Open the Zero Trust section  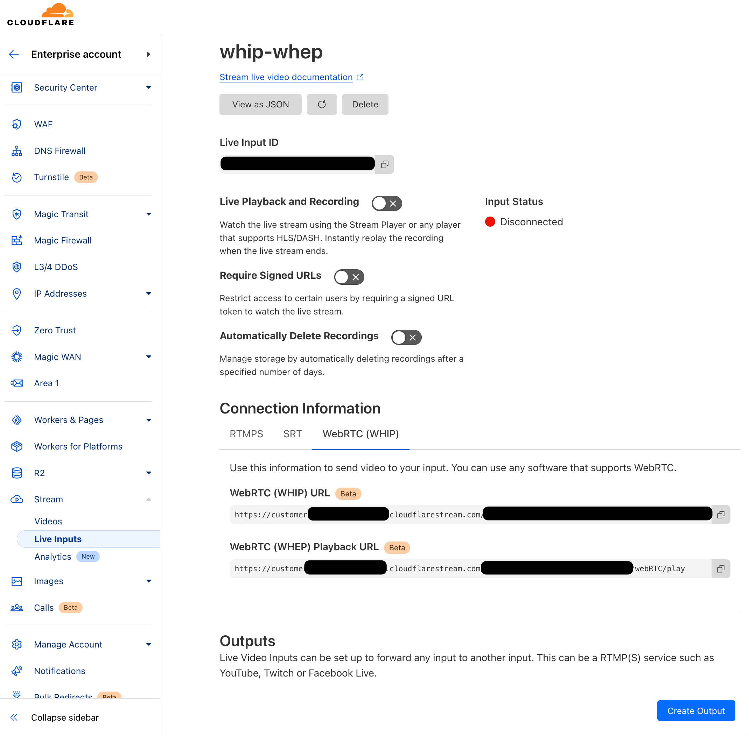[x=55, y=330]
